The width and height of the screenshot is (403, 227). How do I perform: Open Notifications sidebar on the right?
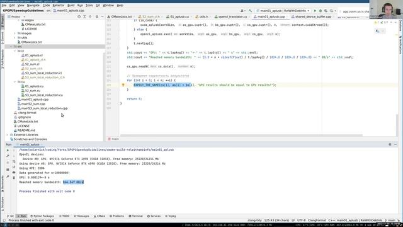pos(400,45)
